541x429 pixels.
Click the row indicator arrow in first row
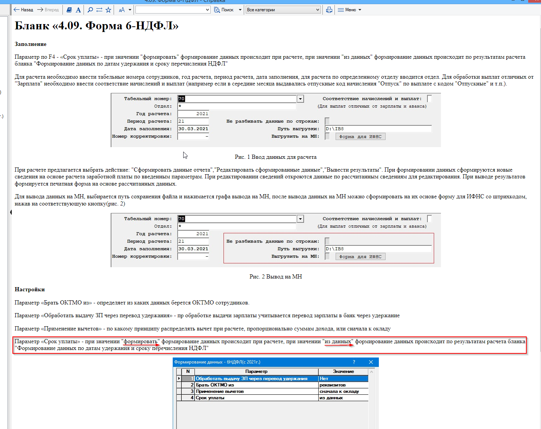pos(179,379)
